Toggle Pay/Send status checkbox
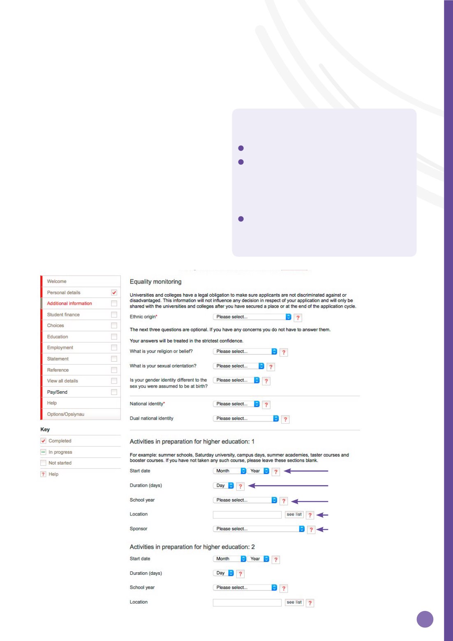This screenshot has width=453, height=641. [x=114, y=392]
